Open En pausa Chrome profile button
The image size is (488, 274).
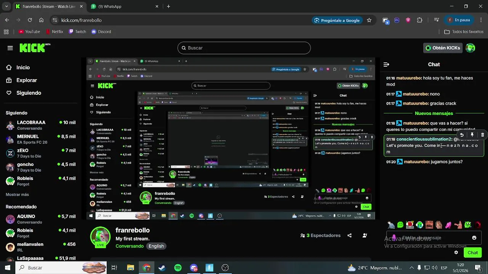pos(459,20)
